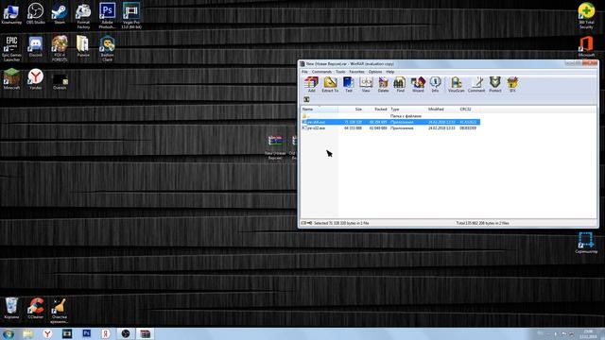This screenshot has width=605, height=340.
Task: Open the Help menu in WinRAR
Action: pyautogui.click(x=390, y=72)
